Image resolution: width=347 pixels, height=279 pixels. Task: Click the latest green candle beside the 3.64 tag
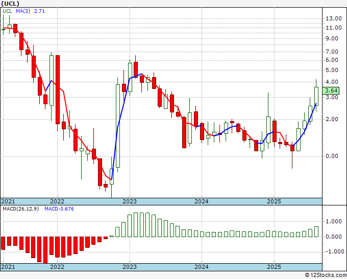[316, 96]
